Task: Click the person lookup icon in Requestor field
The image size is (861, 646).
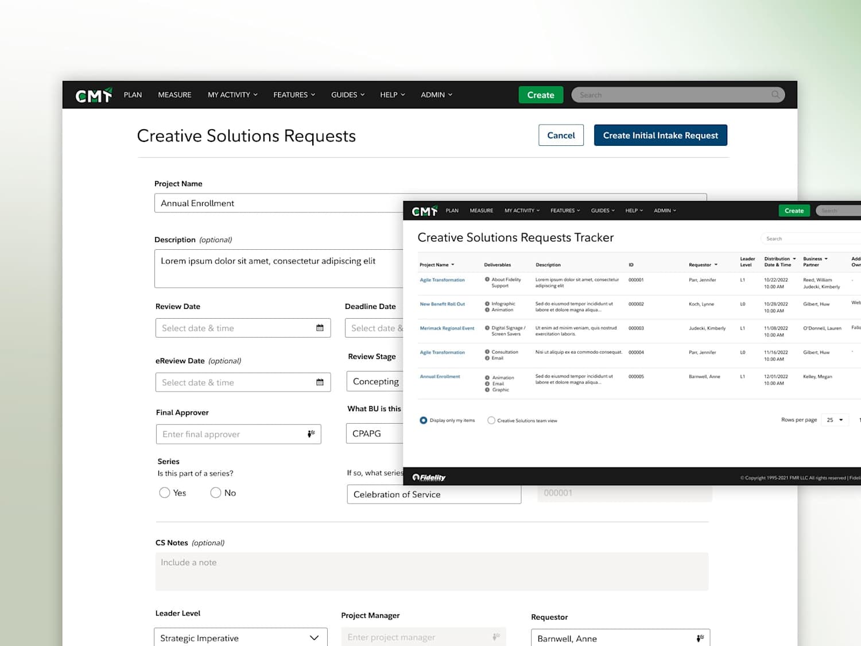Action: (700, 639)
